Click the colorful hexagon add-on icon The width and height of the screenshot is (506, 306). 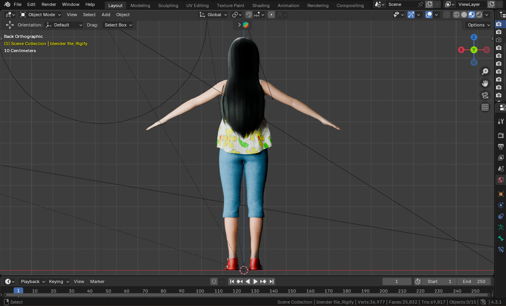(x=246, y=25)
